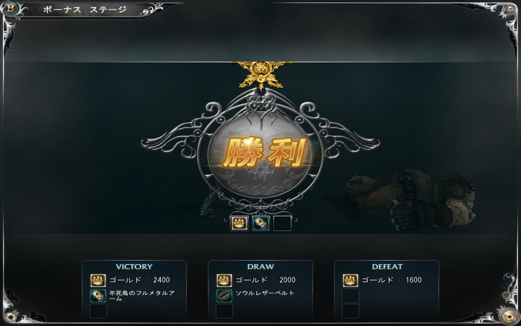
Task: Click the 不死鳥のフルメタルアーム item icon
Action: tap(98, 296)
